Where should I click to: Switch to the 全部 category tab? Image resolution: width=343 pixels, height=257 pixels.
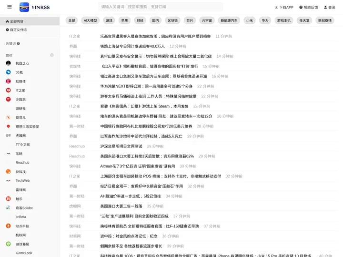72,20
